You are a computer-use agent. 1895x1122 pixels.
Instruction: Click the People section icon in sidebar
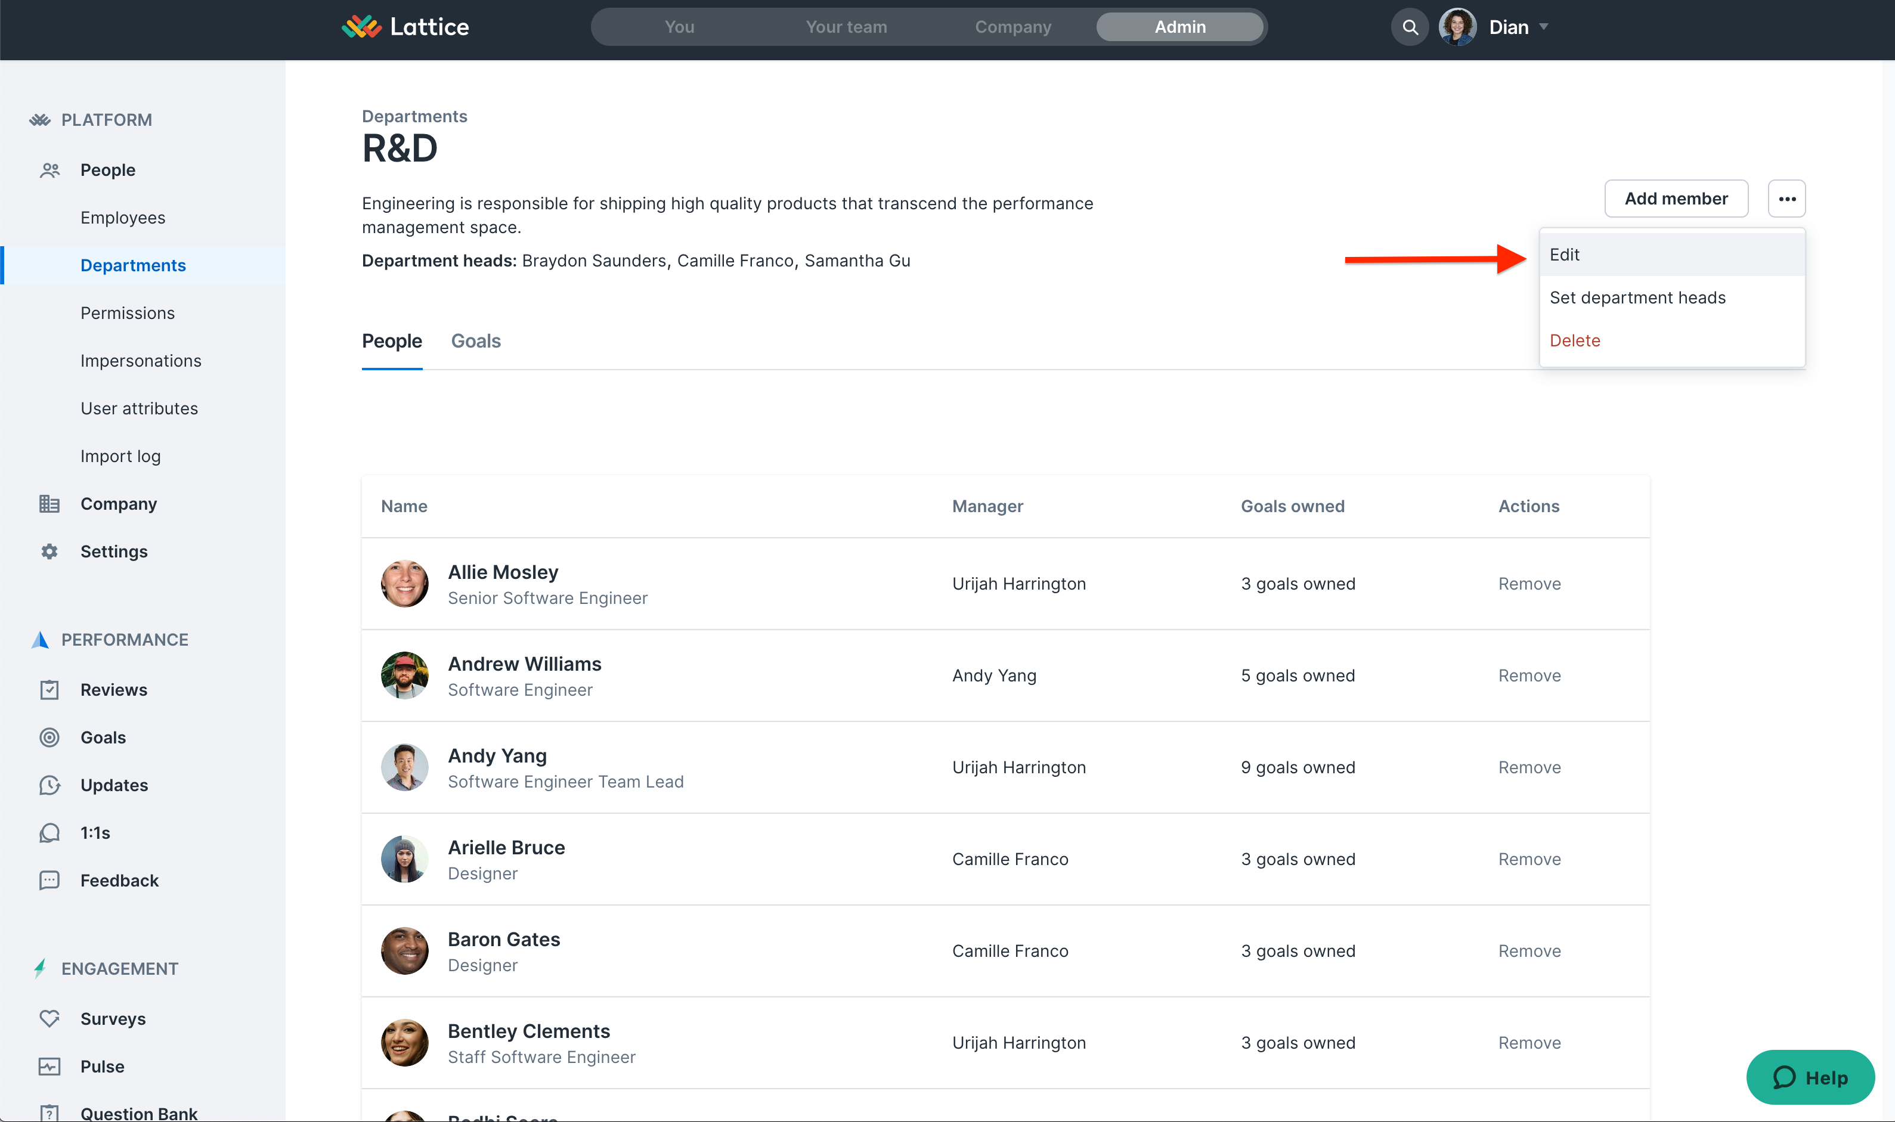coord(50,170)
